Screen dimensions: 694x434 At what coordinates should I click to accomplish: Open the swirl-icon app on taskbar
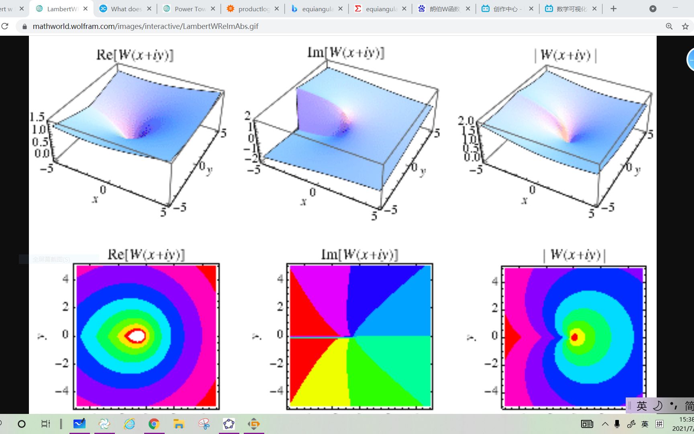tap(104, 424)
